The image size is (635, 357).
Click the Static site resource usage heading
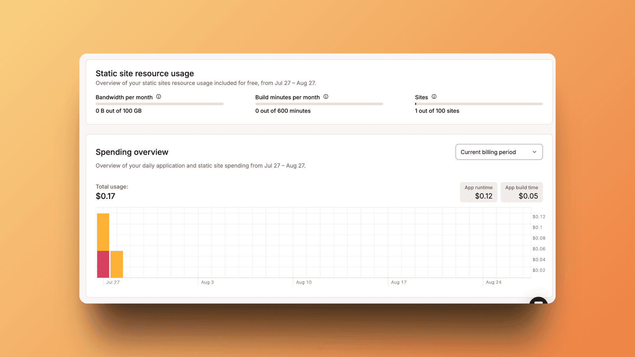pyautogui.click(x=145, y=73)
